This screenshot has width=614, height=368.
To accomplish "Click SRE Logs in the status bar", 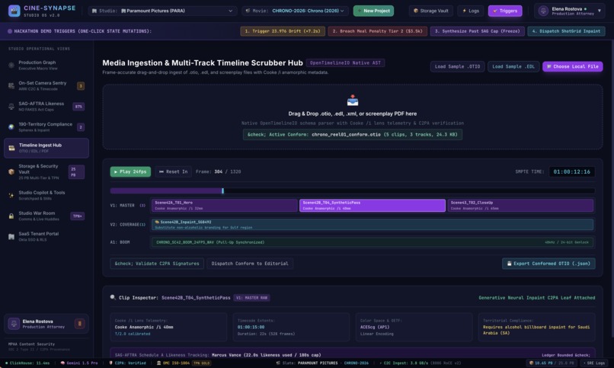I will point(593,363).
